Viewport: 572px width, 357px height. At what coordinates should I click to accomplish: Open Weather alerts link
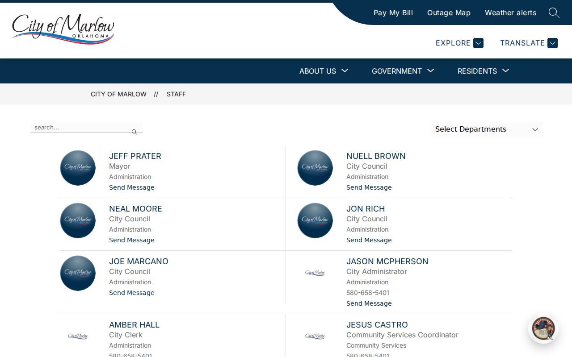tap(511, 12)
